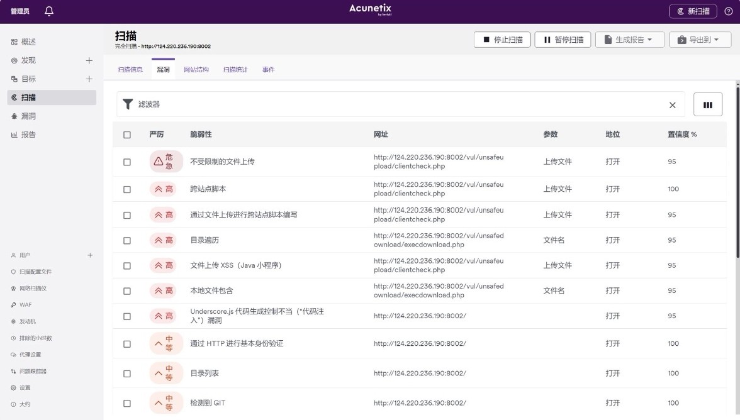Click the plus icon next to 发现

(x=89, y=60)
